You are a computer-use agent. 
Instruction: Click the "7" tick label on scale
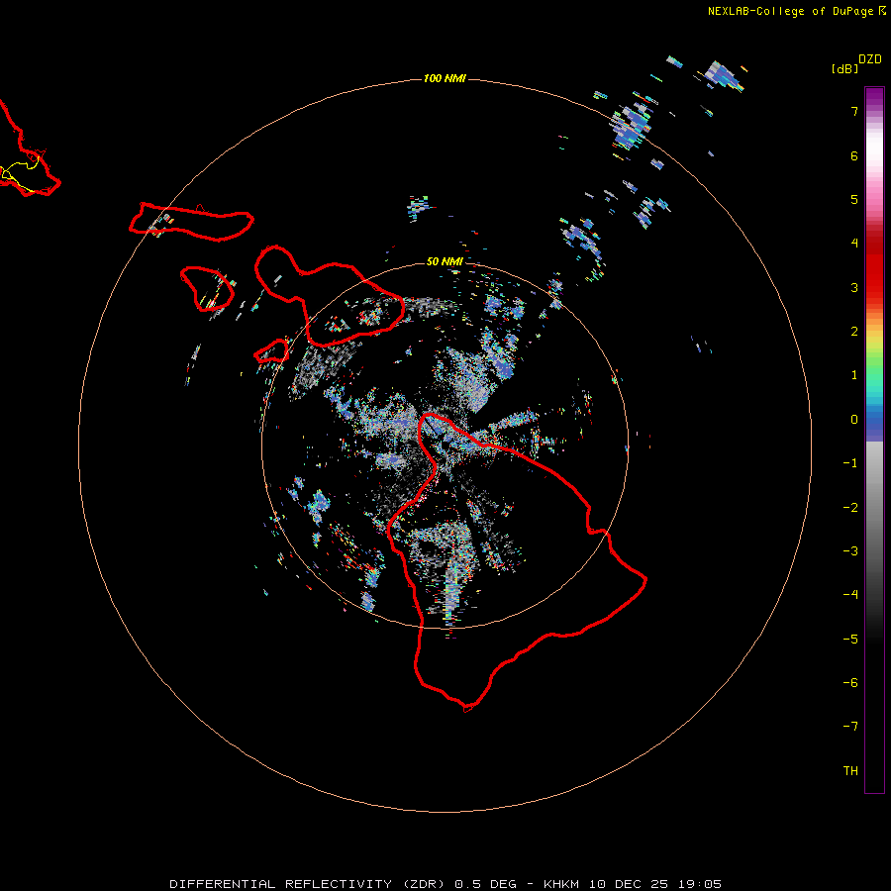point(854,111)
